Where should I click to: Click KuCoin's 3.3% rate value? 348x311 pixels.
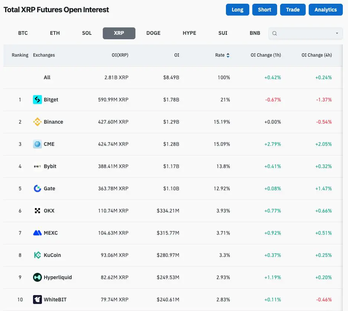(x=224, y=255)
